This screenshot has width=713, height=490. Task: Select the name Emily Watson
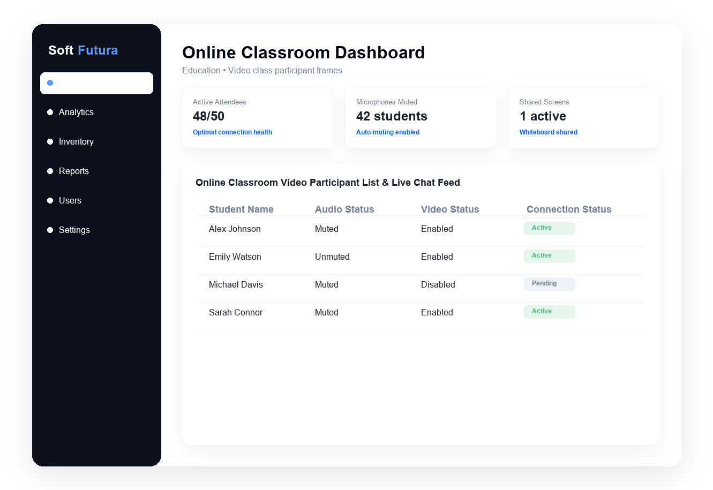point(235,257)
